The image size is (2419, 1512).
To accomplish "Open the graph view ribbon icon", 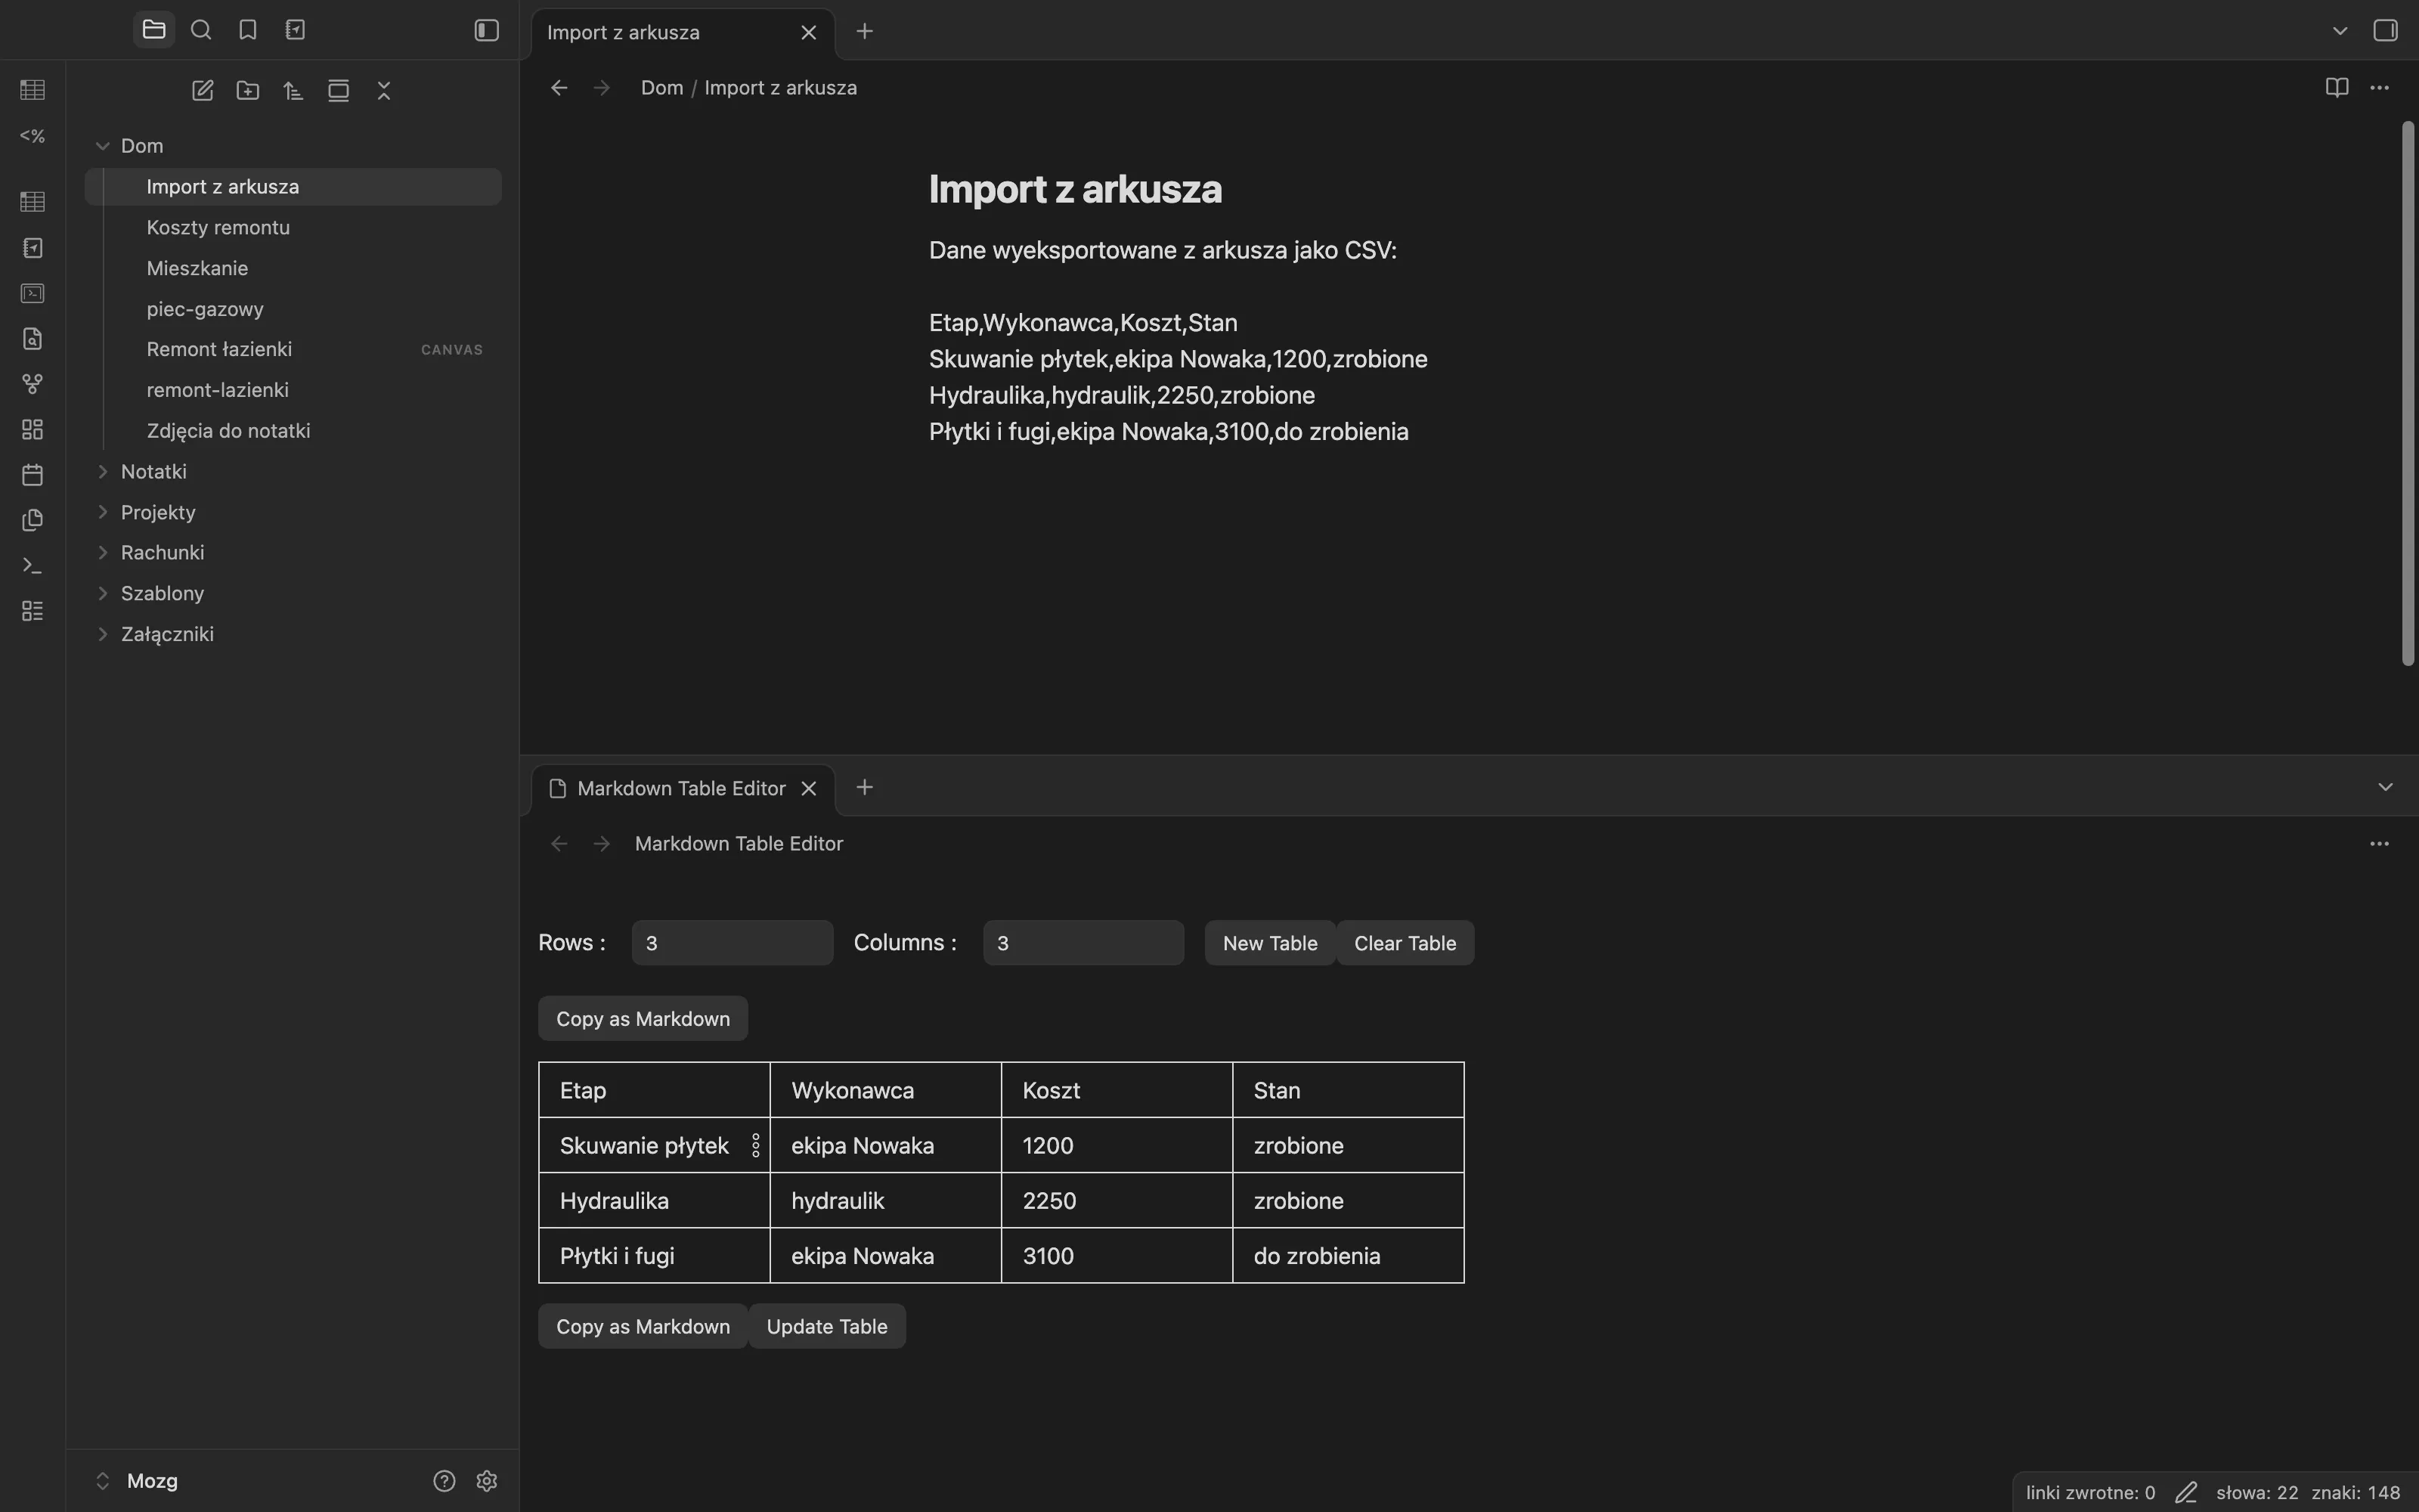I will [x=32, y=384].
